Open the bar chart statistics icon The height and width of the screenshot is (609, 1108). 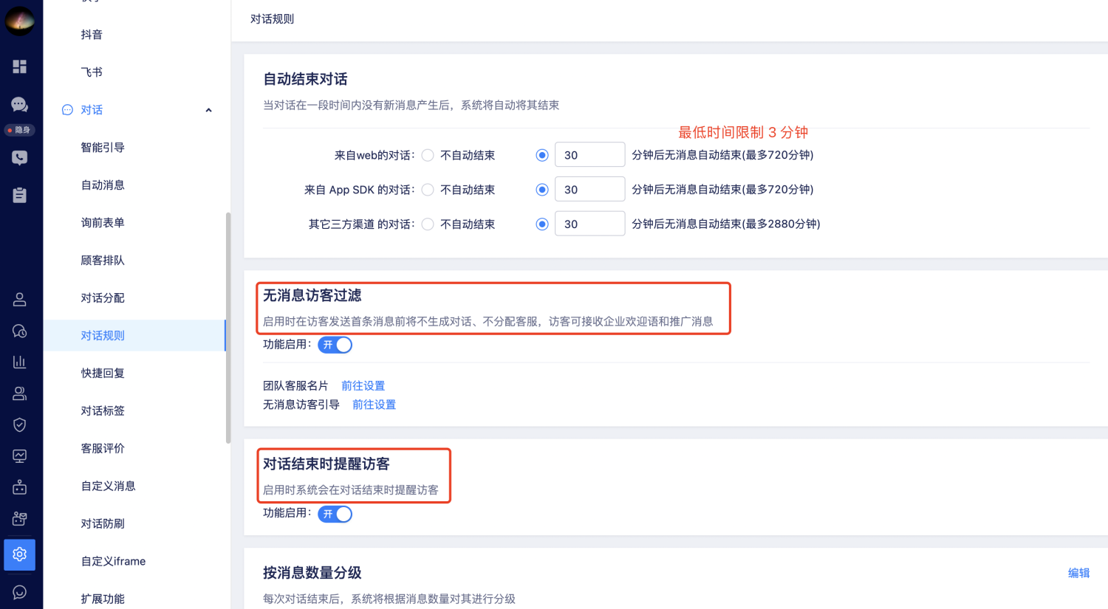pyautogui.click(x=20, y=362)
